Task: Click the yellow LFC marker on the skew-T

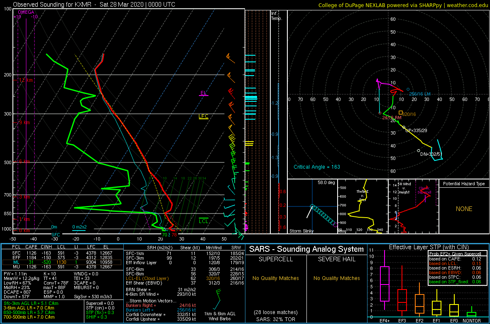Action: coord(203,116)
